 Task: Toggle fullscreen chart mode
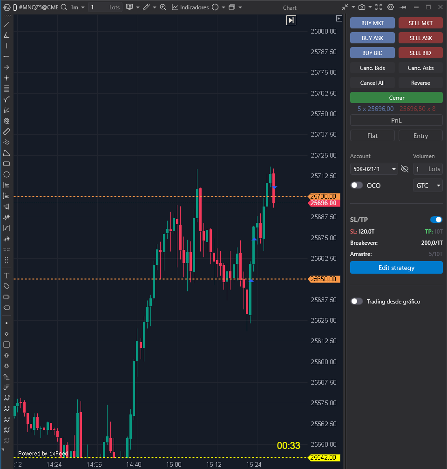click(x=379, y=7)
